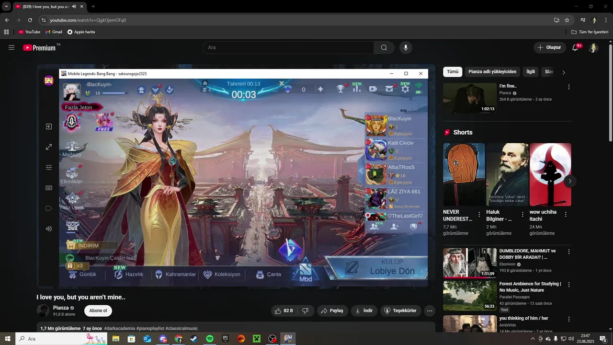613x345 pixels.
Task: Click the YouTube search field Ara
Action: (288, 47)
